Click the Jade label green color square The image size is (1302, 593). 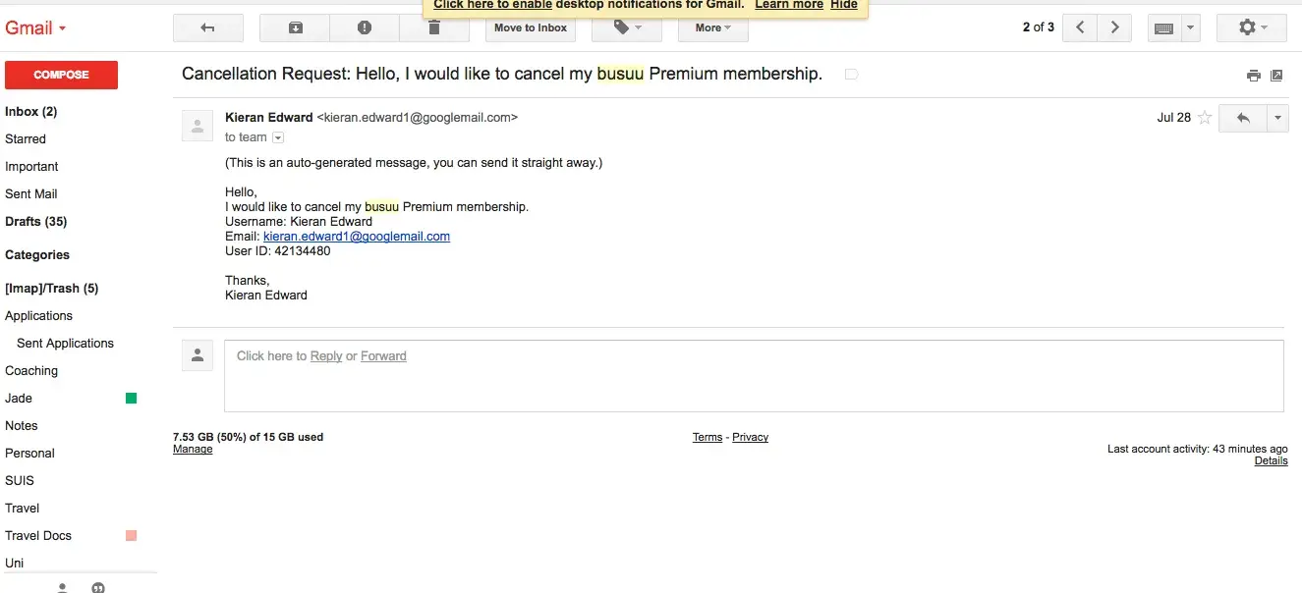pyautogui.click(x=131, y=399)
